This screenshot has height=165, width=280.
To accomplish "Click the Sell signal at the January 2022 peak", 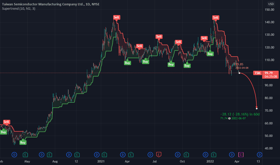I will (215, 18).
